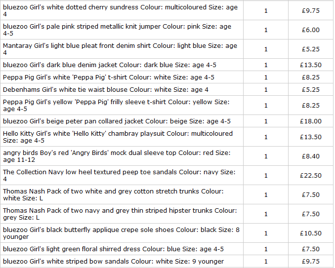Viewport: 335px width, 268px height.
Task: Click quantity 1 in the floral shirred dress row
Action: tap(266, 249)
